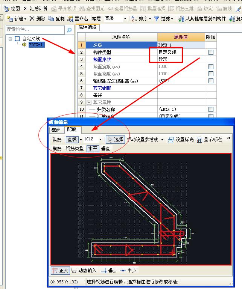Activate the 选择 arrow tool
242x289 pixels.
point(116,140)
